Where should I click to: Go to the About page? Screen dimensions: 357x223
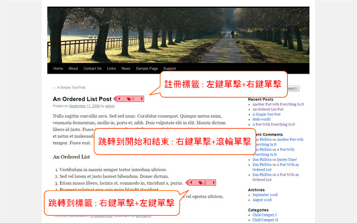pyautogui.click(x=73, y=68)
